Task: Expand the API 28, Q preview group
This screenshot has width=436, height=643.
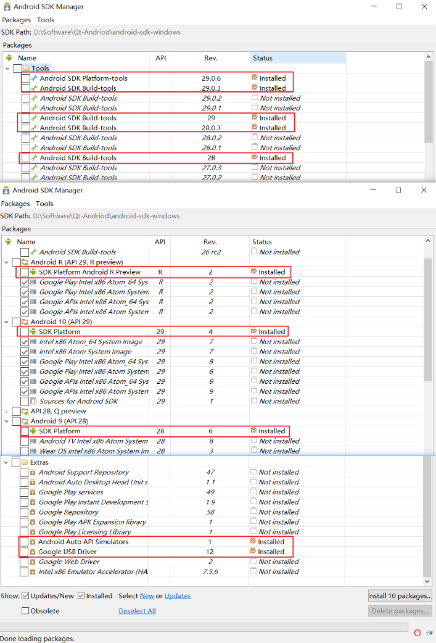Action: [x=7, y=411]
